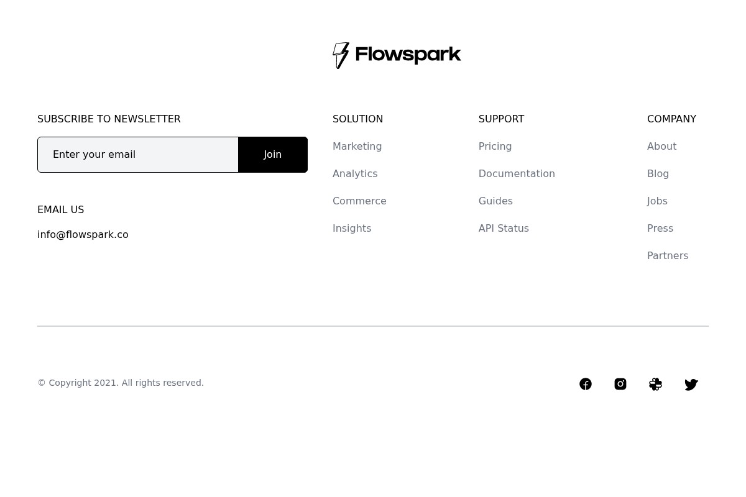Click the Blog link
This screenshot has width=746, height=497.
pos(658,173)
